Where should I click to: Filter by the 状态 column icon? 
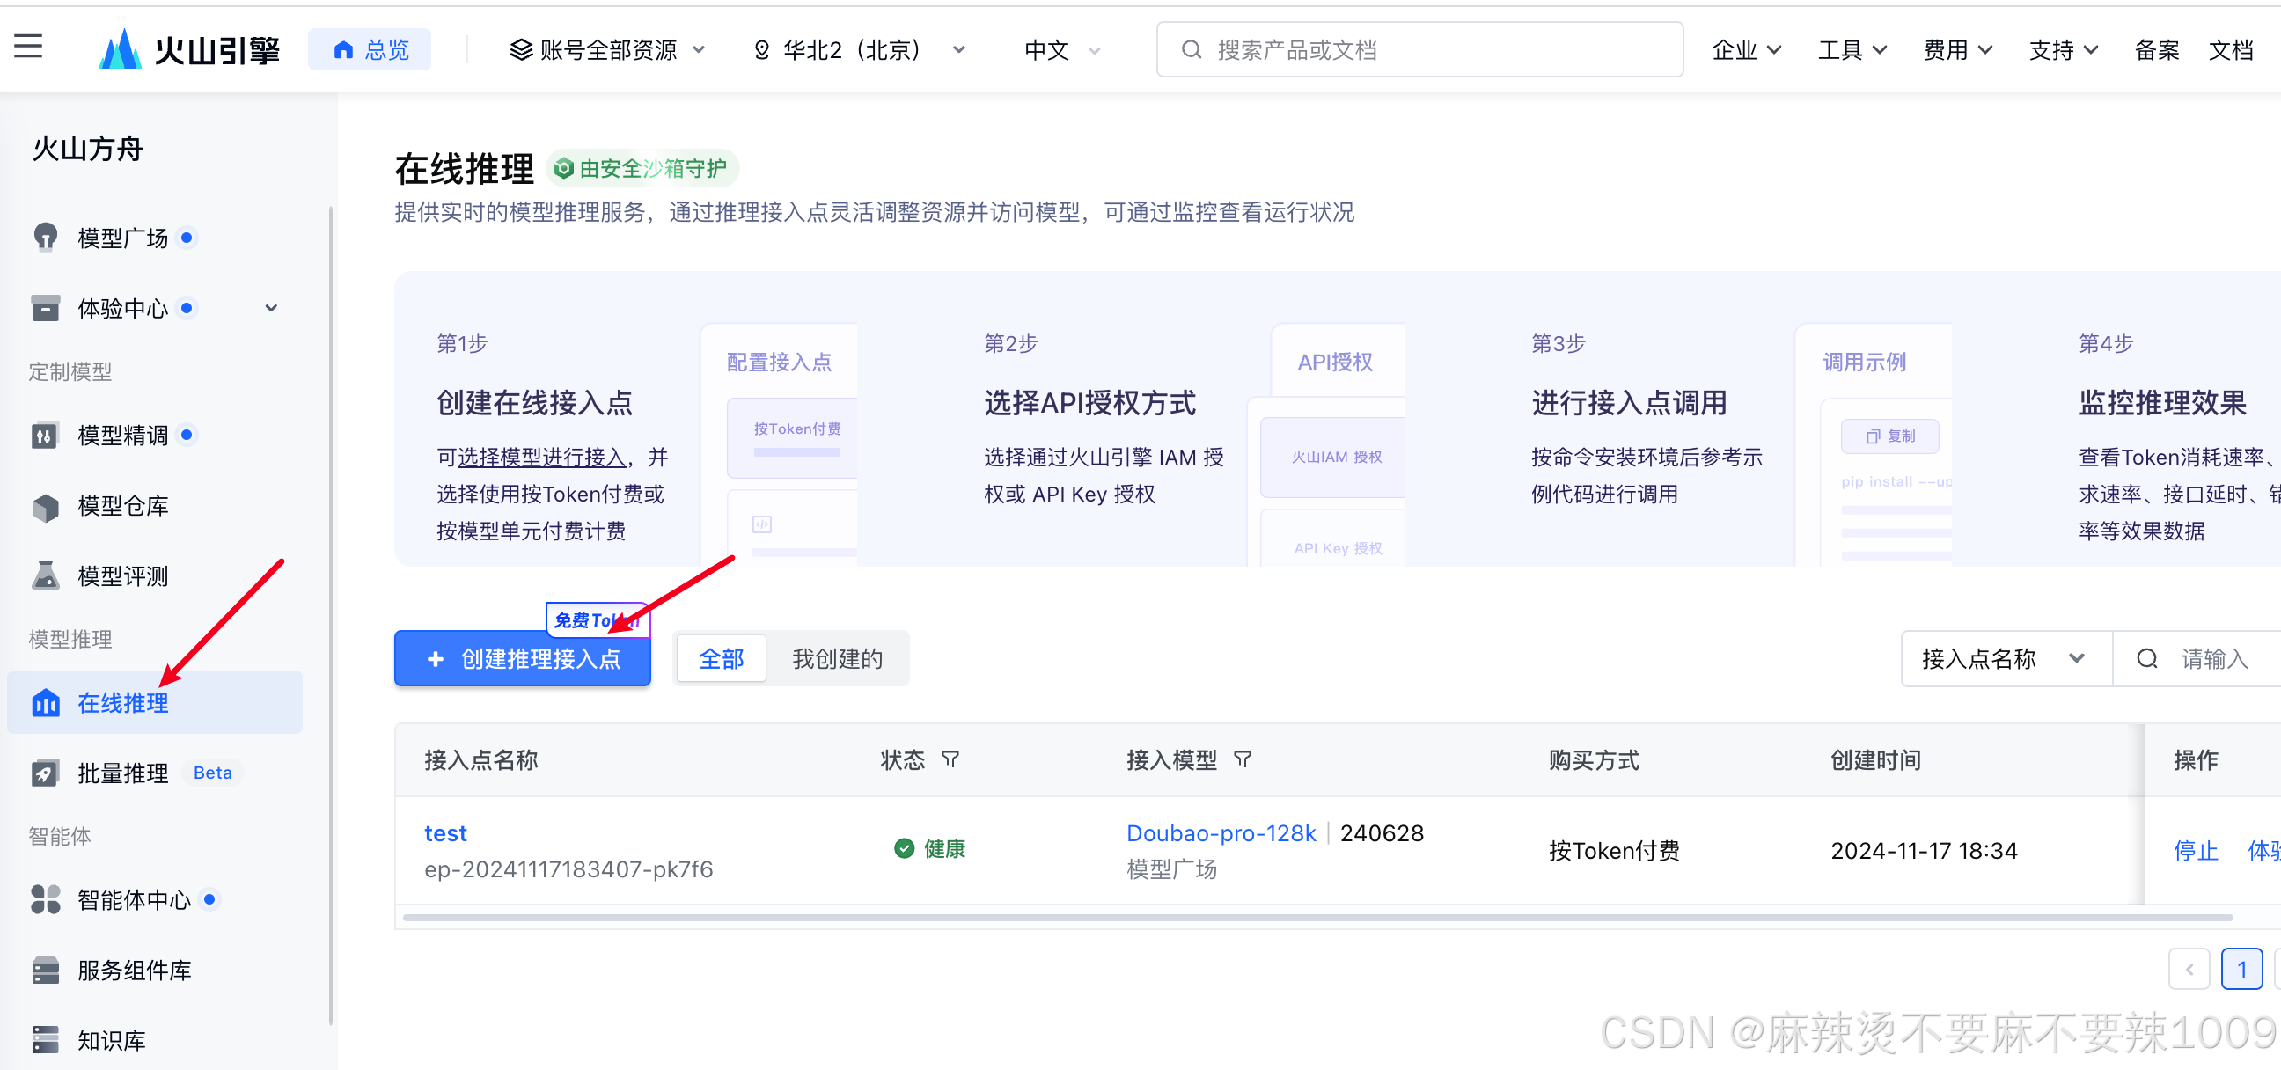click(x=950, y=760)
